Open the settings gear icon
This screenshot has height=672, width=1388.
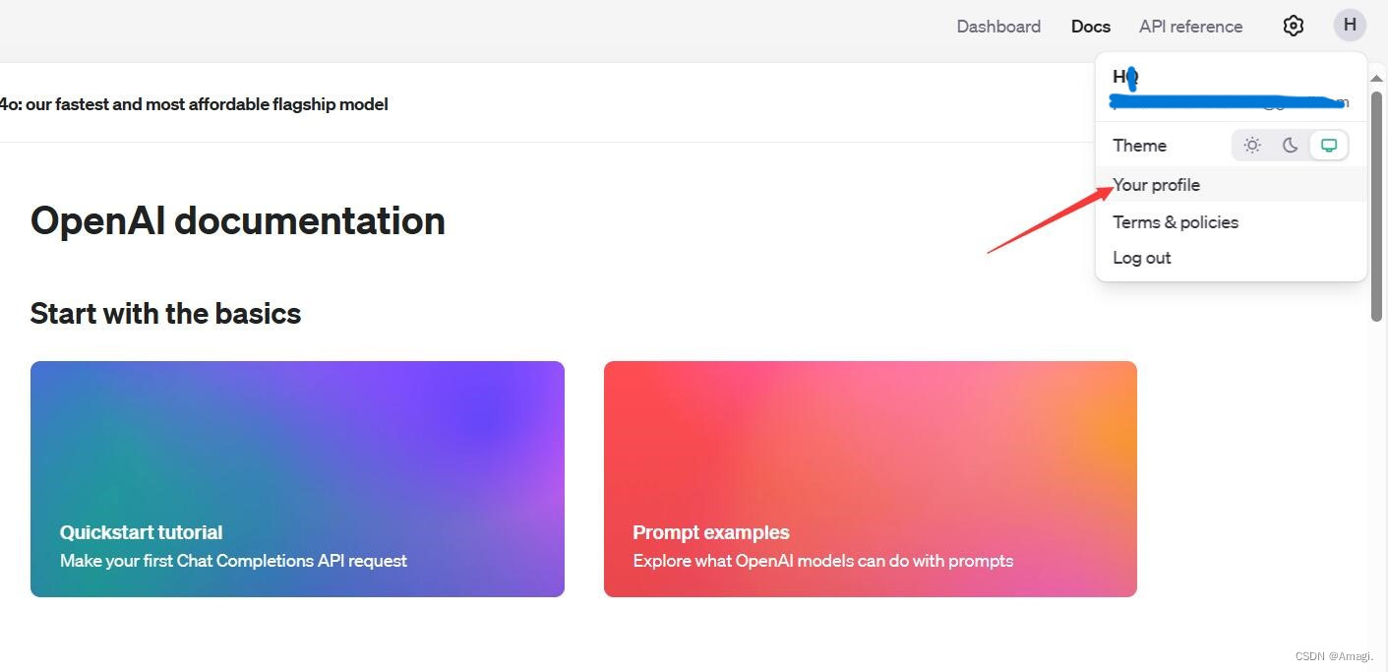(1294, 27)
